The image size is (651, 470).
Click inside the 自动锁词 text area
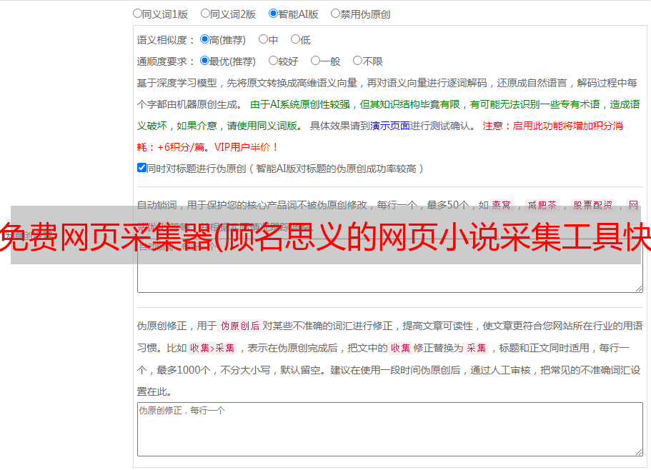coord(390,266)
